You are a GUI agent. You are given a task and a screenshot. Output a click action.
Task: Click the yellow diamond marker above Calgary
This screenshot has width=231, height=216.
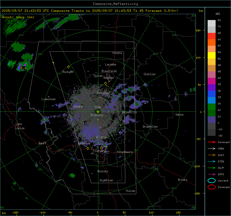pos(101,148)
